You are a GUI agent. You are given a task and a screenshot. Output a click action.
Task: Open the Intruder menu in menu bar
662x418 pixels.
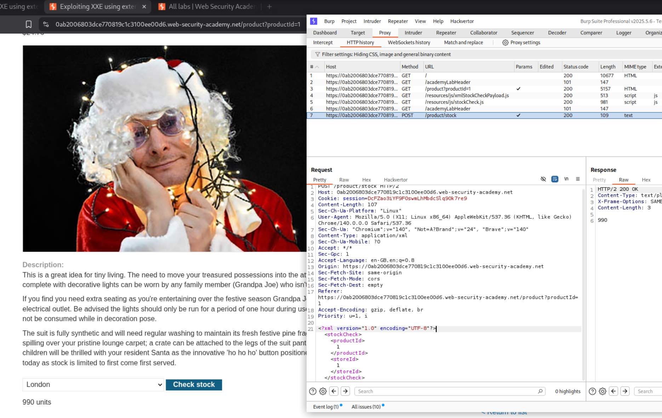[372, 21]
